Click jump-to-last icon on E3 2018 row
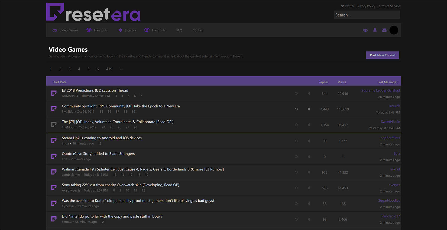The height and width of the screenshot is (230, 447). point(309,93)
